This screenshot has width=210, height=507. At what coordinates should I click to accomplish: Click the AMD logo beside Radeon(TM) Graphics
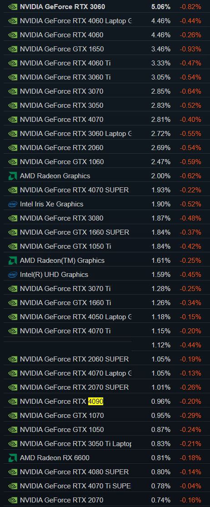coord(13,260)
